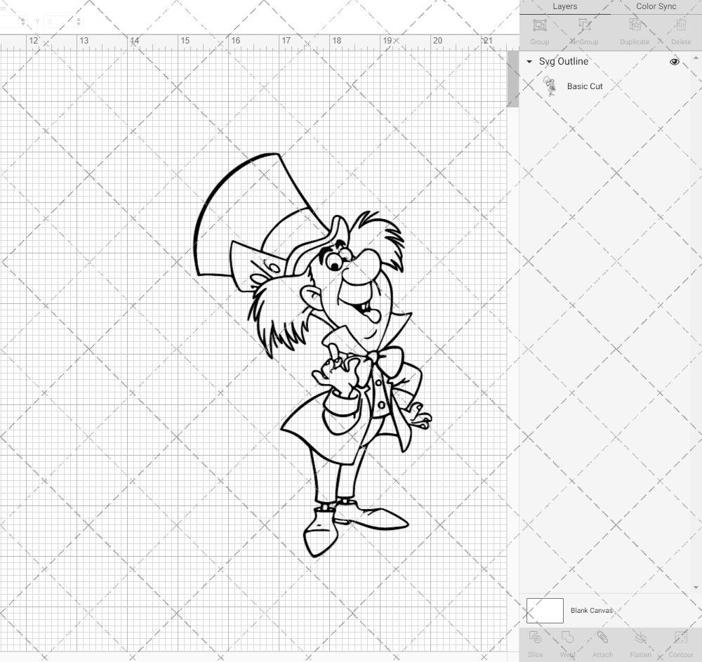Click the X position stepper down arrow
This screenshot has height=662, width=702.
23,24
